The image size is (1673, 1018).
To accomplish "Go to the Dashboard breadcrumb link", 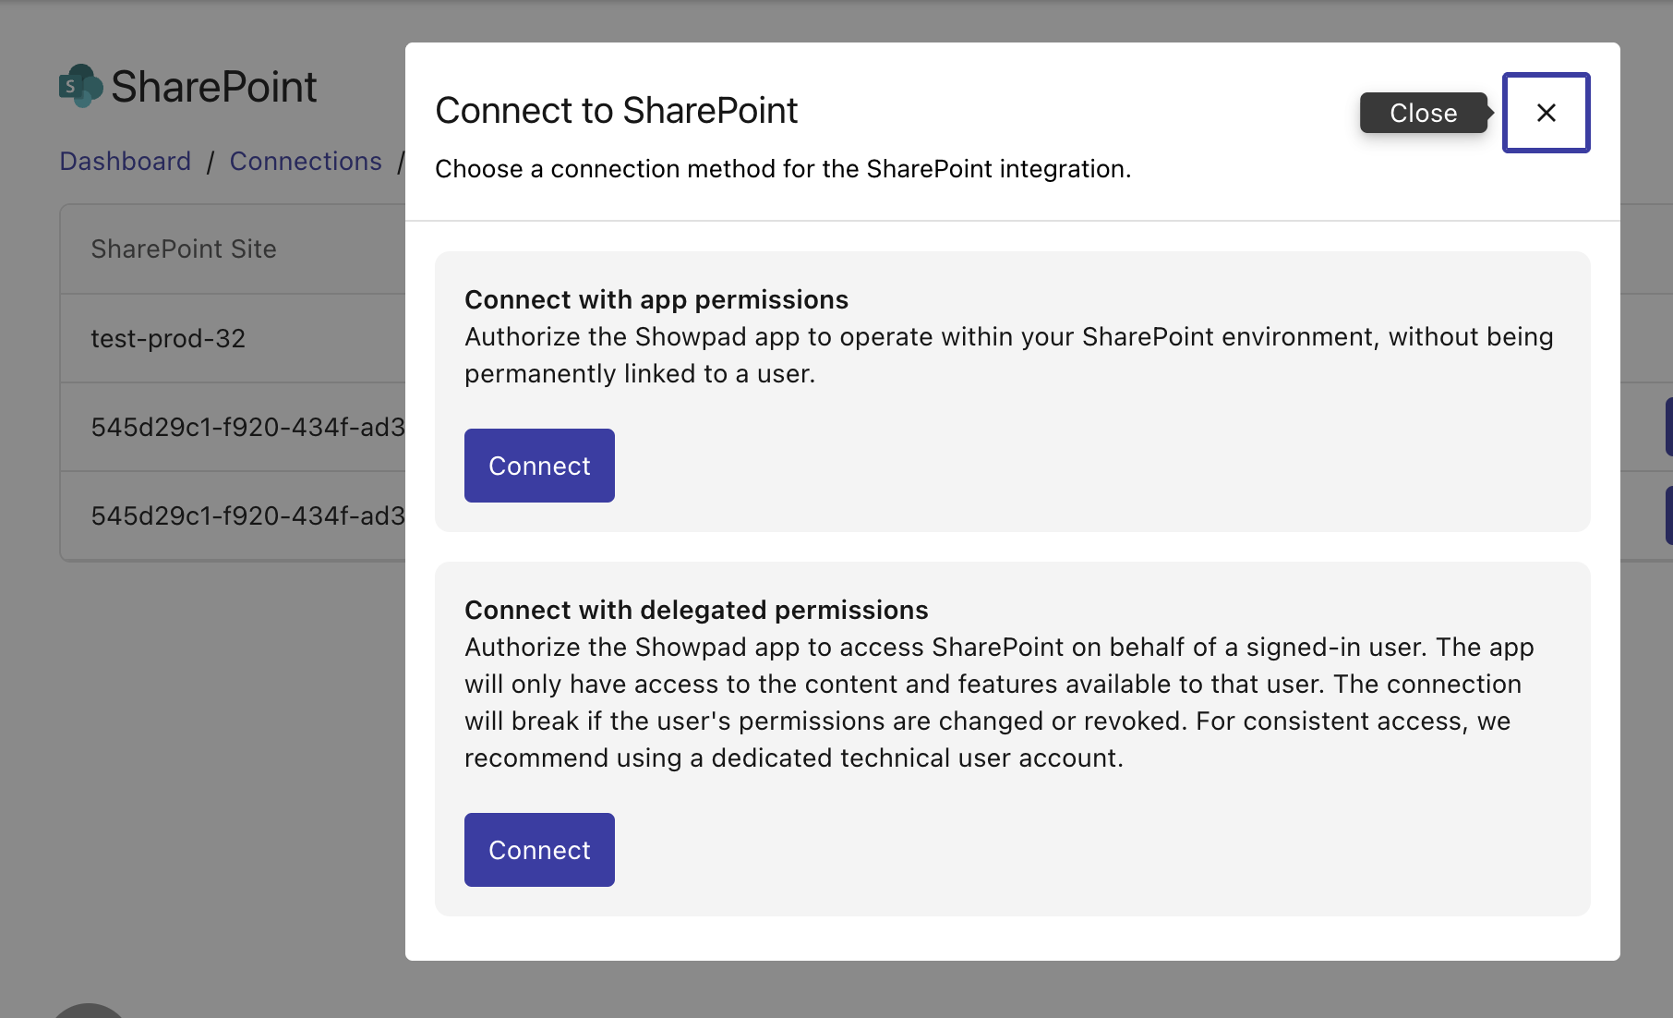I will coord(126,161).
